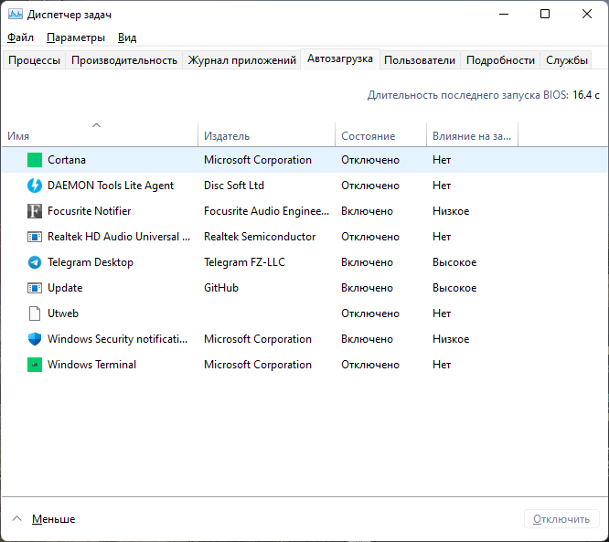Image resolution: width=609 pixels, height=542 pixels.
Task: Collapse view using the chevron beside Меньше
Action: 16,519
